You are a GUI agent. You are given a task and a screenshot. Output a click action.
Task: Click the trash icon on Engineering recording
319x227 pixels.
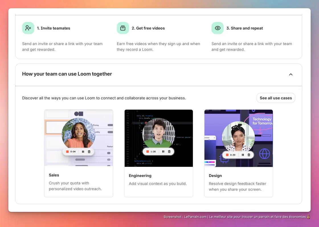pos(169,152)
